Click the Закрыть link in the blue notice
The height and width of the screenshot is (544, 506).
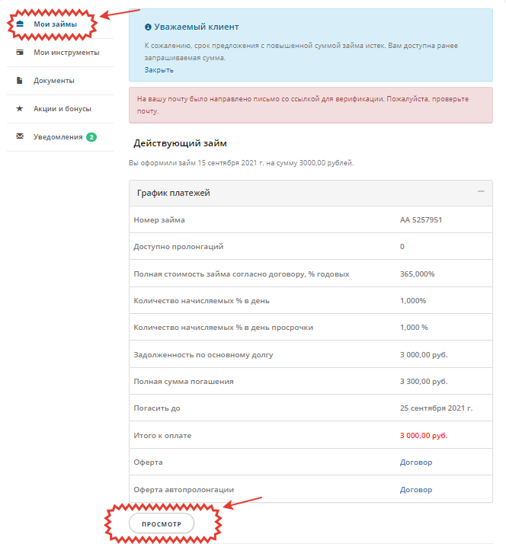click(159, 70)
